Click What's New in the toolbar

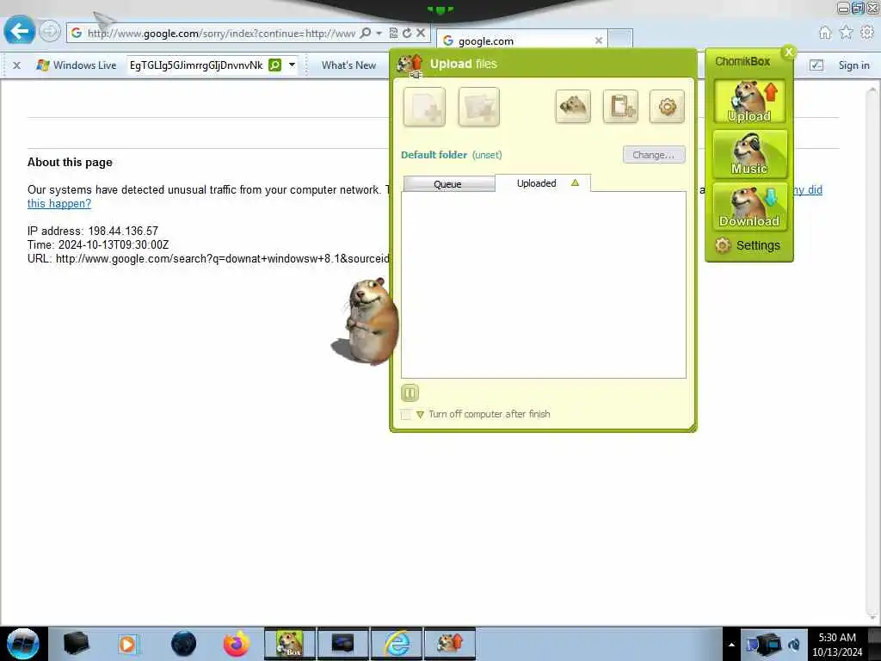pyautogui.click(x=349, y=65)
